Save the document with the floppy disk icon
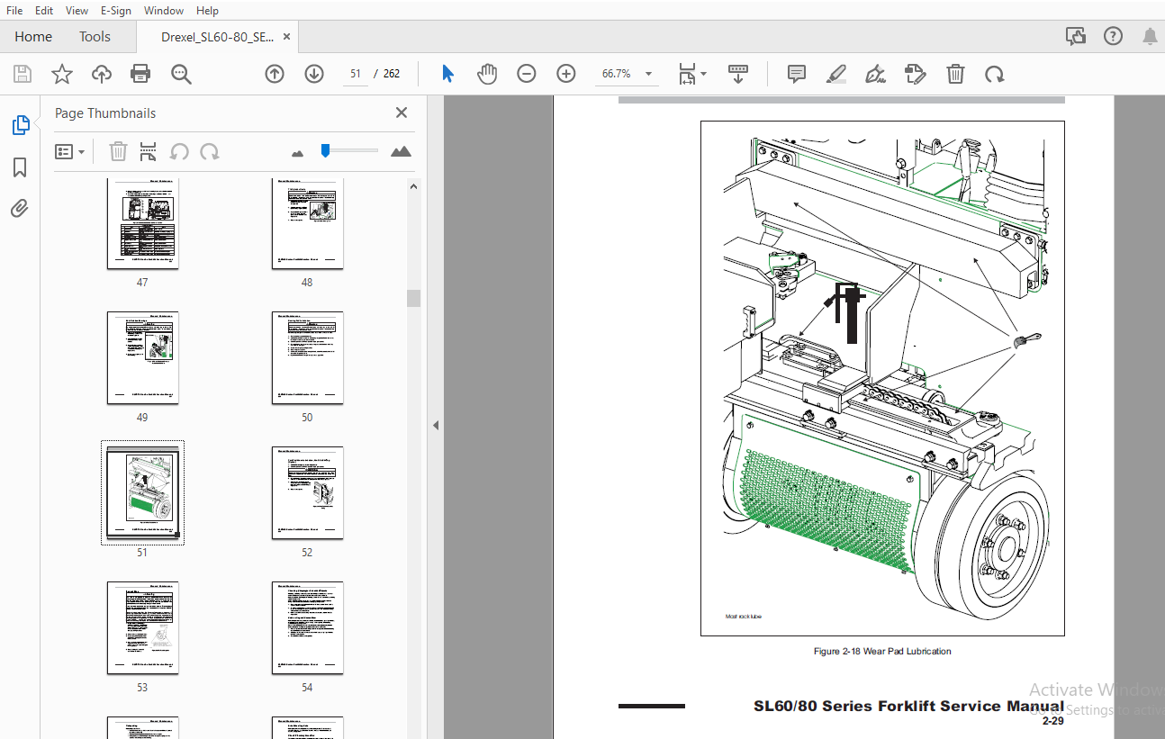This screenshot has width=1165, height=739. click(23, 74)
